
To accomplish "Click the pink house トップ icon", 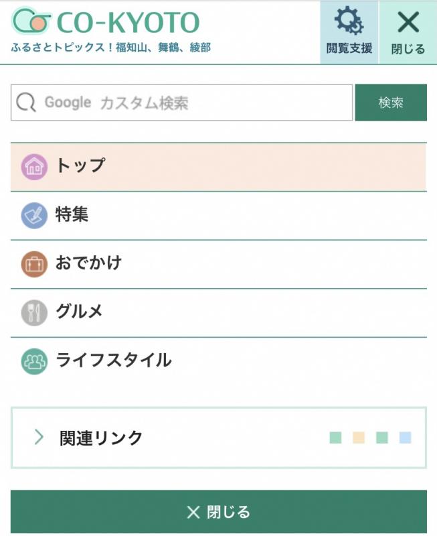I will [x=34, y=166].
